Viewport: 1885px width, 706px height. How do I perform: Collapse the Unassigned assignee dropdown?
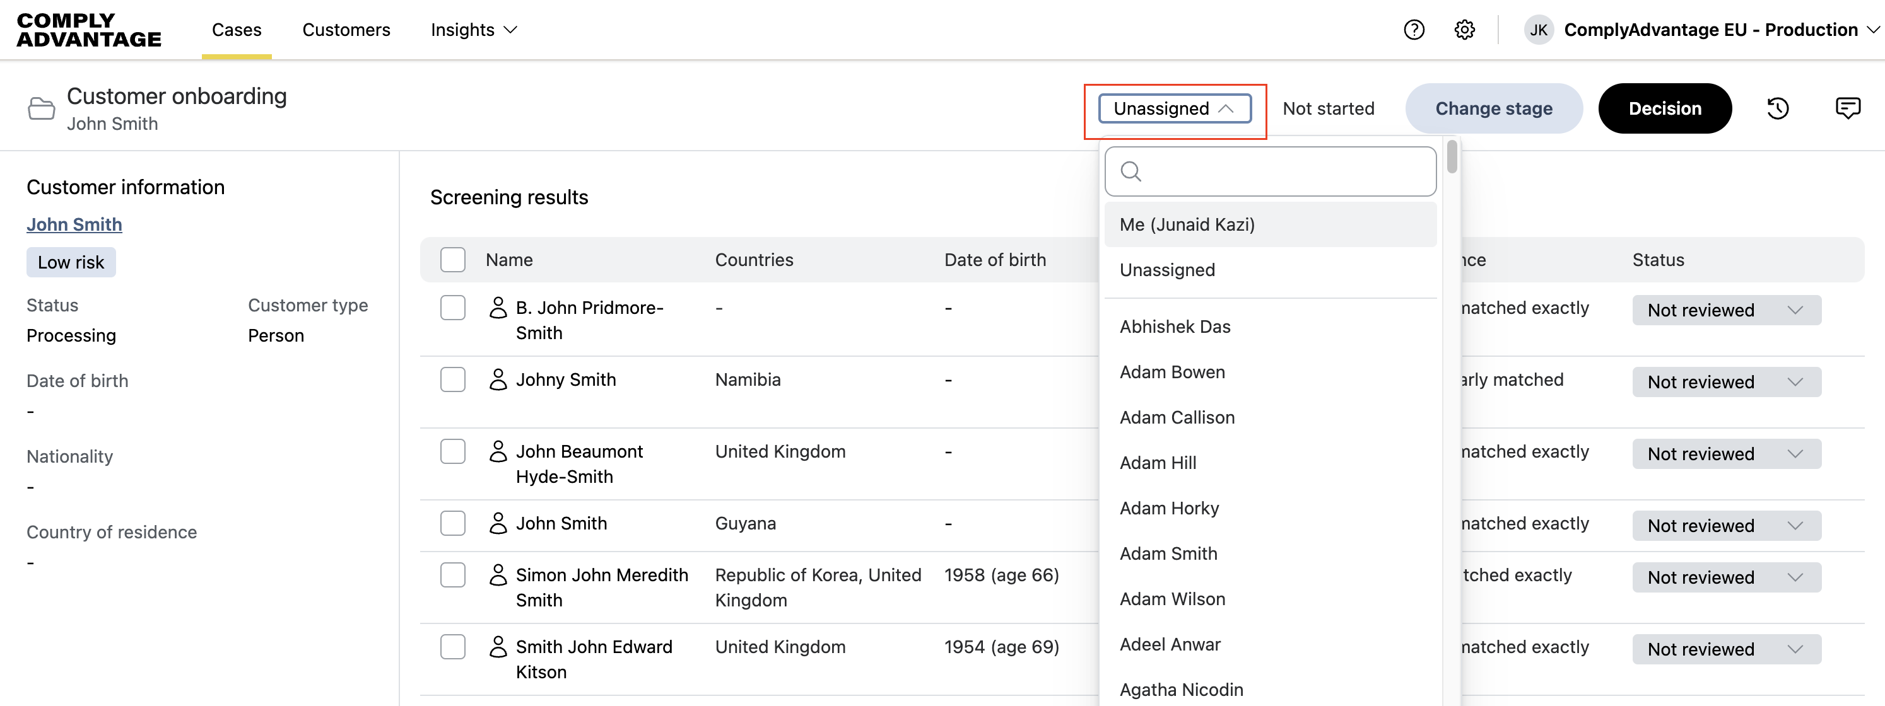(1175, 108)
